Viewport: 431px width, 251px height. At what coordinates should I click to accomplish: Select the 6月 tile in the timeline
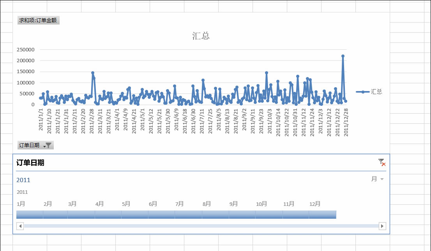(162, 214)
